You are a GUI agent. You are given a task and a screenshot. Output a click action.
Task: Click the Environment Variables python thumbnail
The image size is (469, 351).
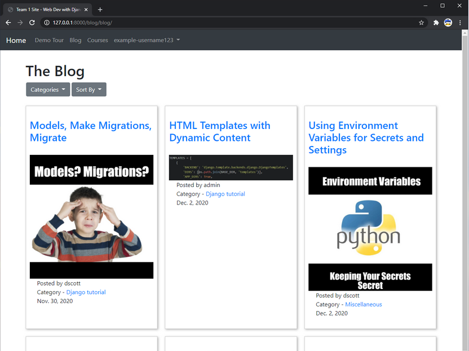click(370, 228)
